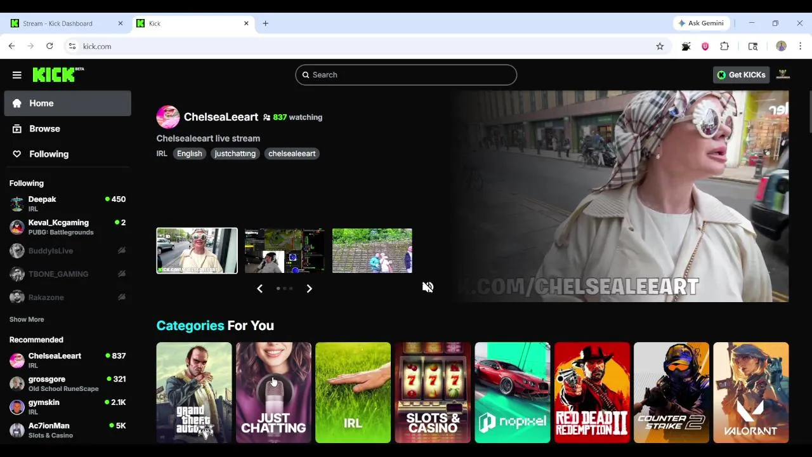Open IRL category card

click(x=353, y=392)
